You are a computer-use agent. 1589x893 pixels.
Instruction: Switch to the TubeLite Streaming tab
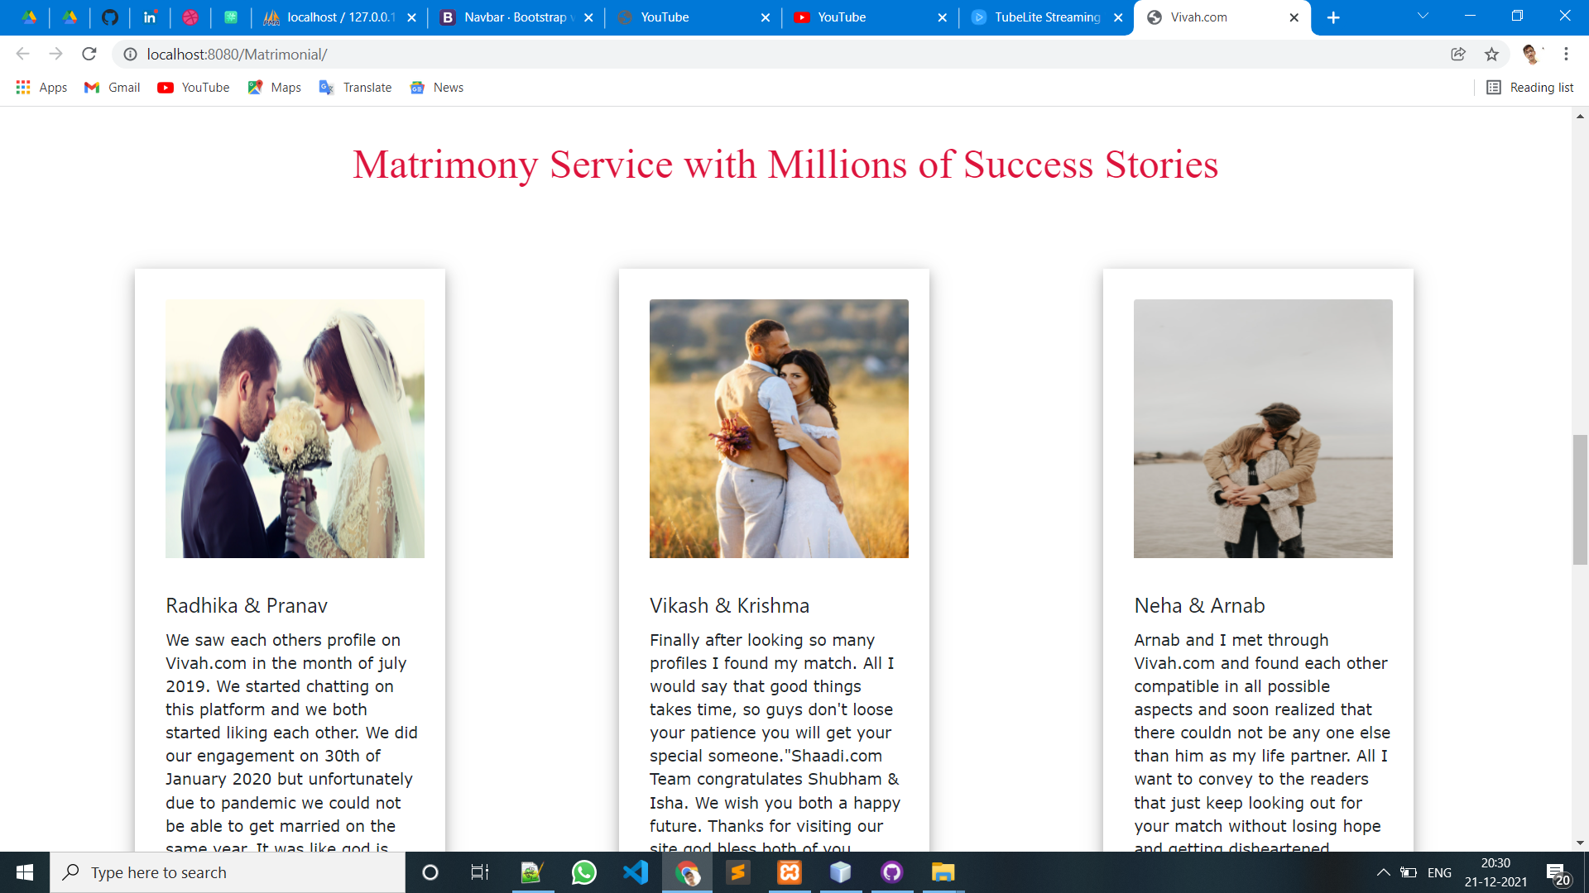click(x=1046, y=17)
